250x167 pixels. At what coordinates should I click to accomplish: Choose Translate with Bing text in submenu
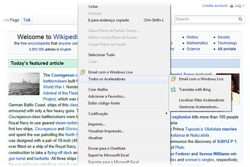(195, 90)
